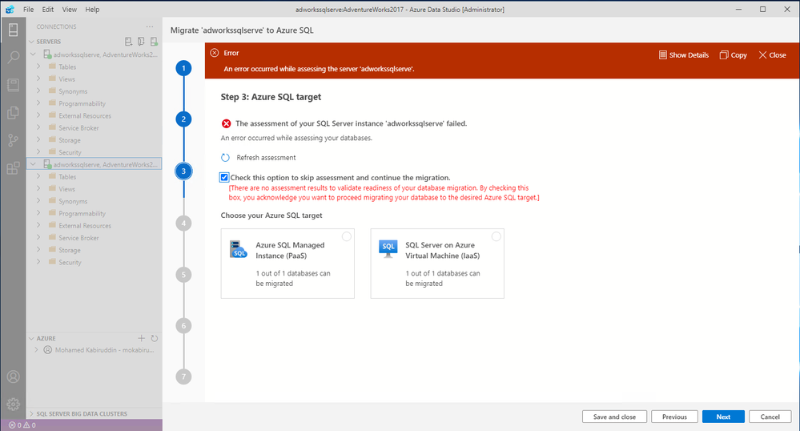This screenshot has width=800, height=431.
Task: Click Show Details in the error banner
Action: (684, 55)
